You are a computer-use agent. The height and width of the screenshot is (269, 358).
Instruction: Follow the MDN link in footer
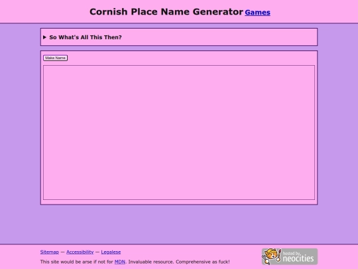[119, 262]
